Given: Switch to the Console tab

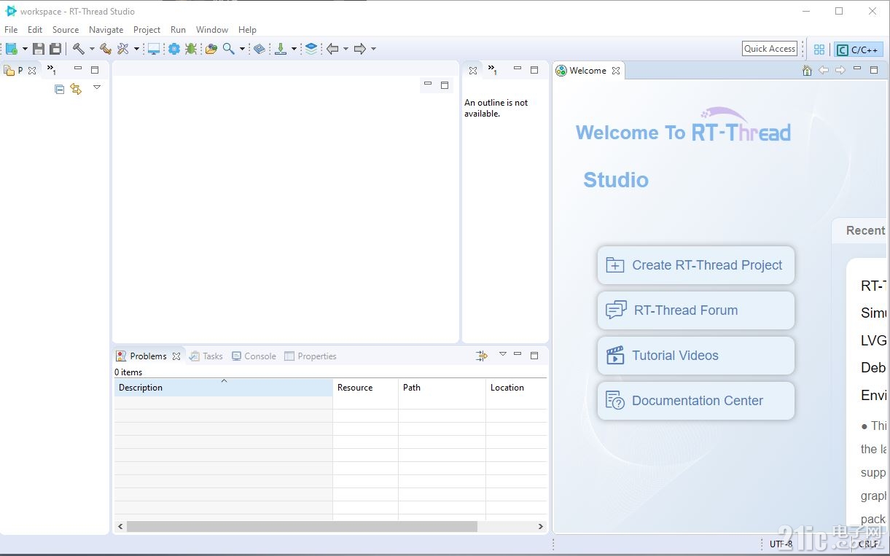Looking at the screenshot, I should tap(254, 356).
